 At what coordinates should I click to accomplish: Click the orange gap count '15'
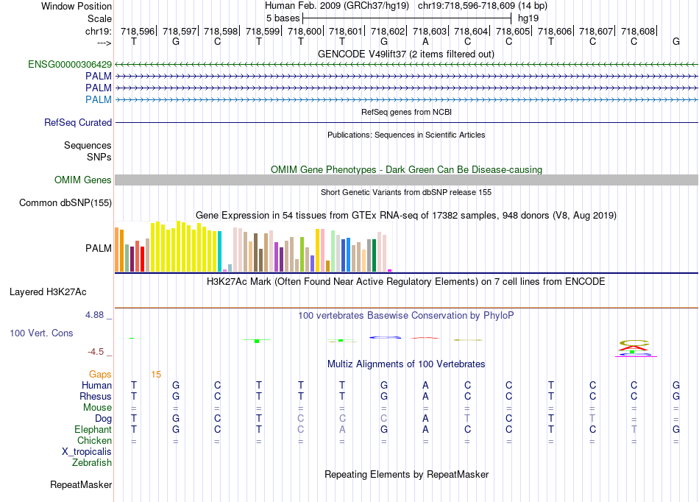pyautogui.click(x=156, y=375)
